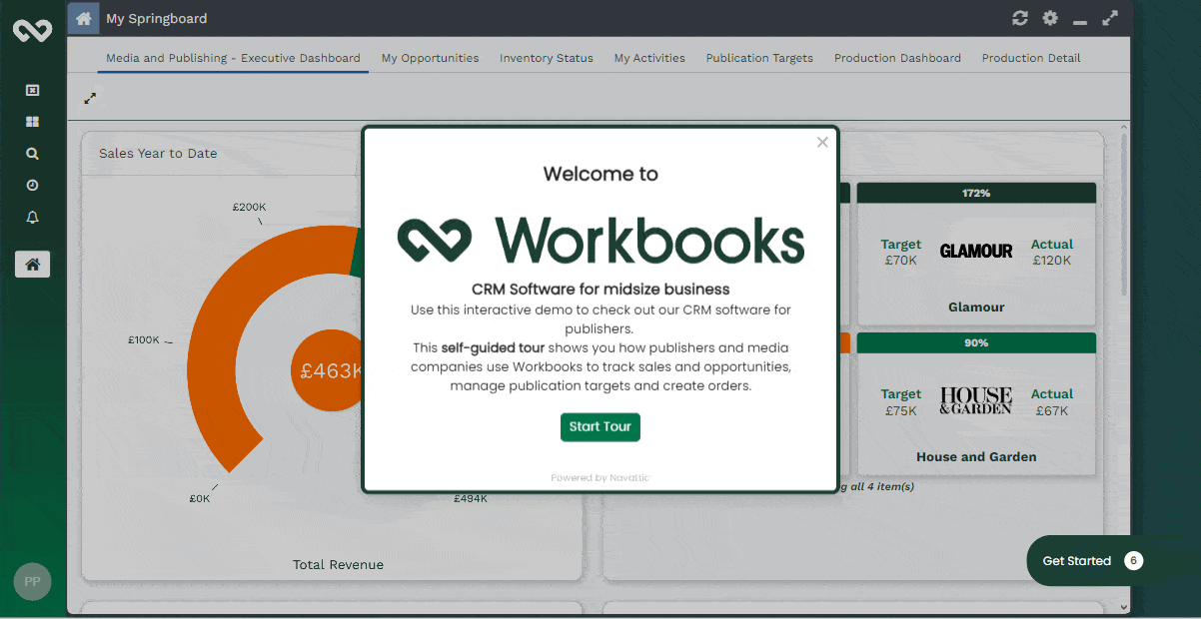Click the £463K center circle
The height and width of the screenshot is (619, 1201).
tap(330, 370)
